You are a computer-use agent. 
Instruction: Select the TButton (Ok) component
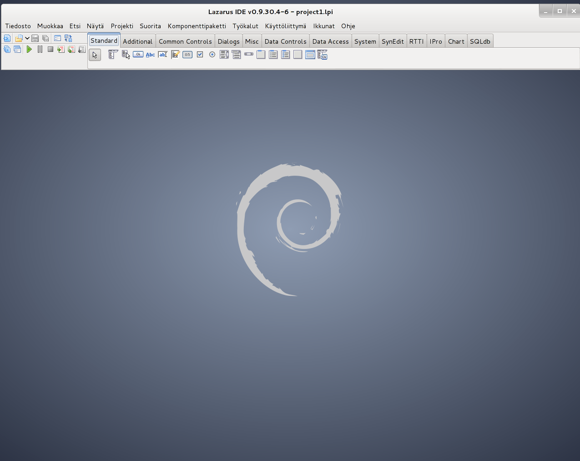(138, 55)
